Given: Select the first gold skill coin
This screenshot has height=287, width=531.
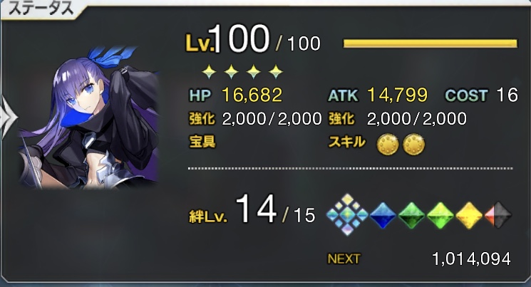Looking at the screenshot, I should click(x=388, y=144).
